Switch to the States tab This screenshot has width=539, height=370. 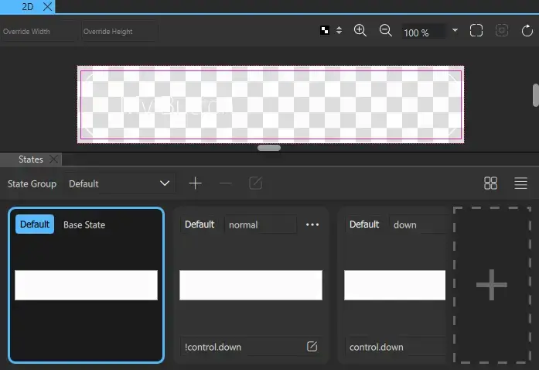point(31,159)
